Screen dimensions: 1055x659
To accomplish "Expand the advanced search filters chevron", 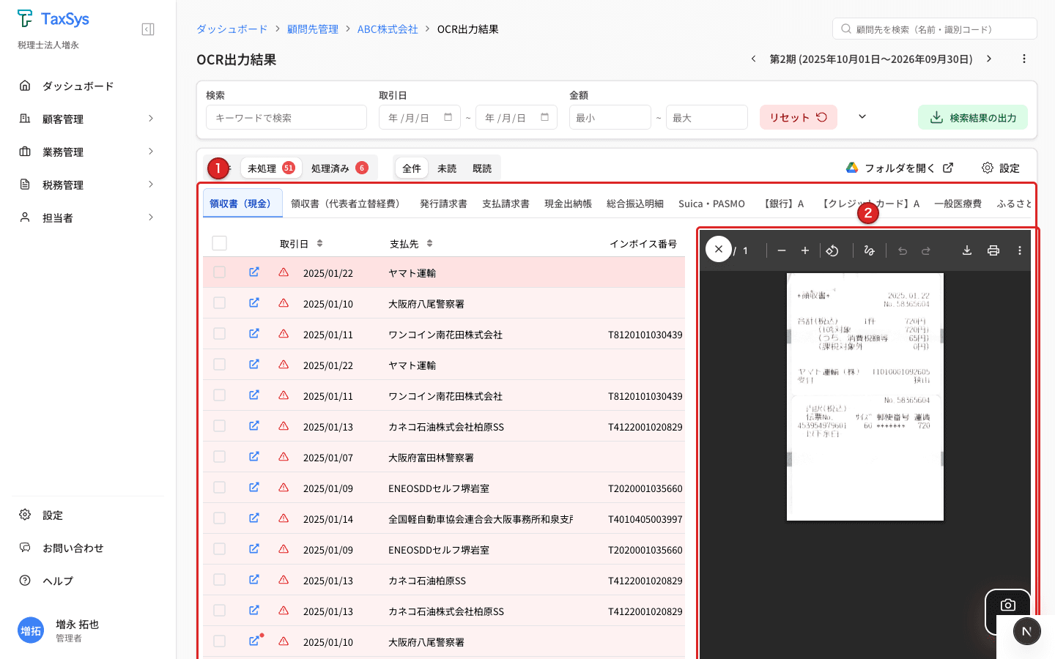I will [862, 116].
